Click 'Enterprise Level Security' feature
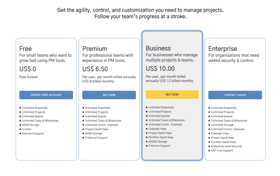The image size is (280, 176). pyautogui.click(x=226, y=146)
